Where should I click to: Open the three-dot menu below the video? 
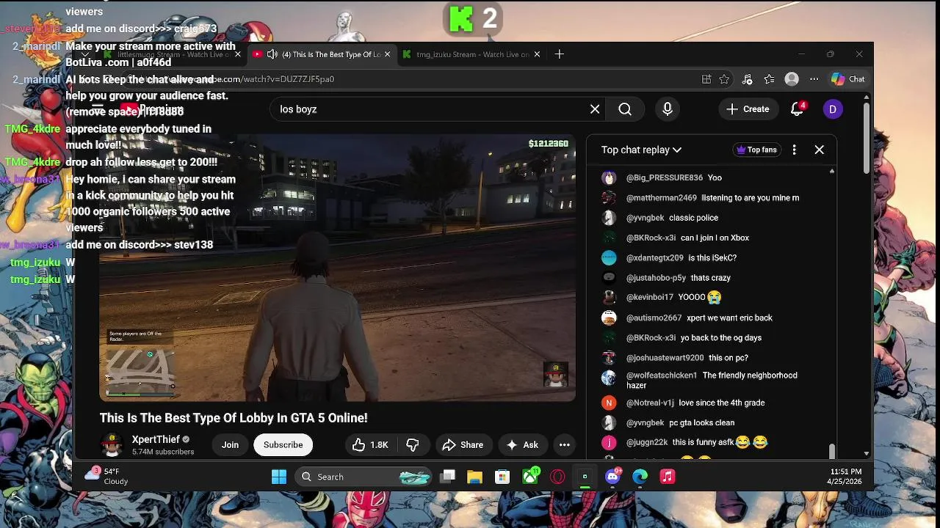coord(564,445)
